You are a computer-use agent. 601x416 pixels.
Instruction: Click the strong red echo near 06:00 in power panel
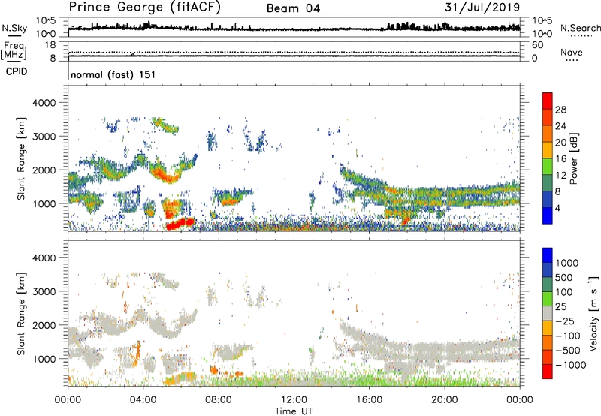click(x=180, y=223)
